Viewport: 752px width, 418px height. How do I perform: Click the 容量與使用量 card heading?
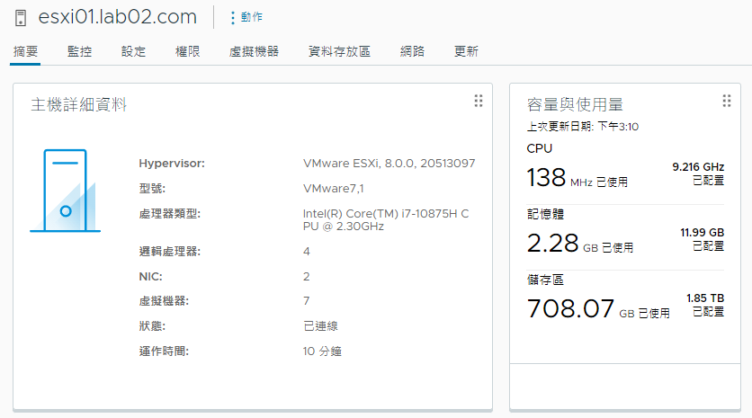[x=575, y=104]
